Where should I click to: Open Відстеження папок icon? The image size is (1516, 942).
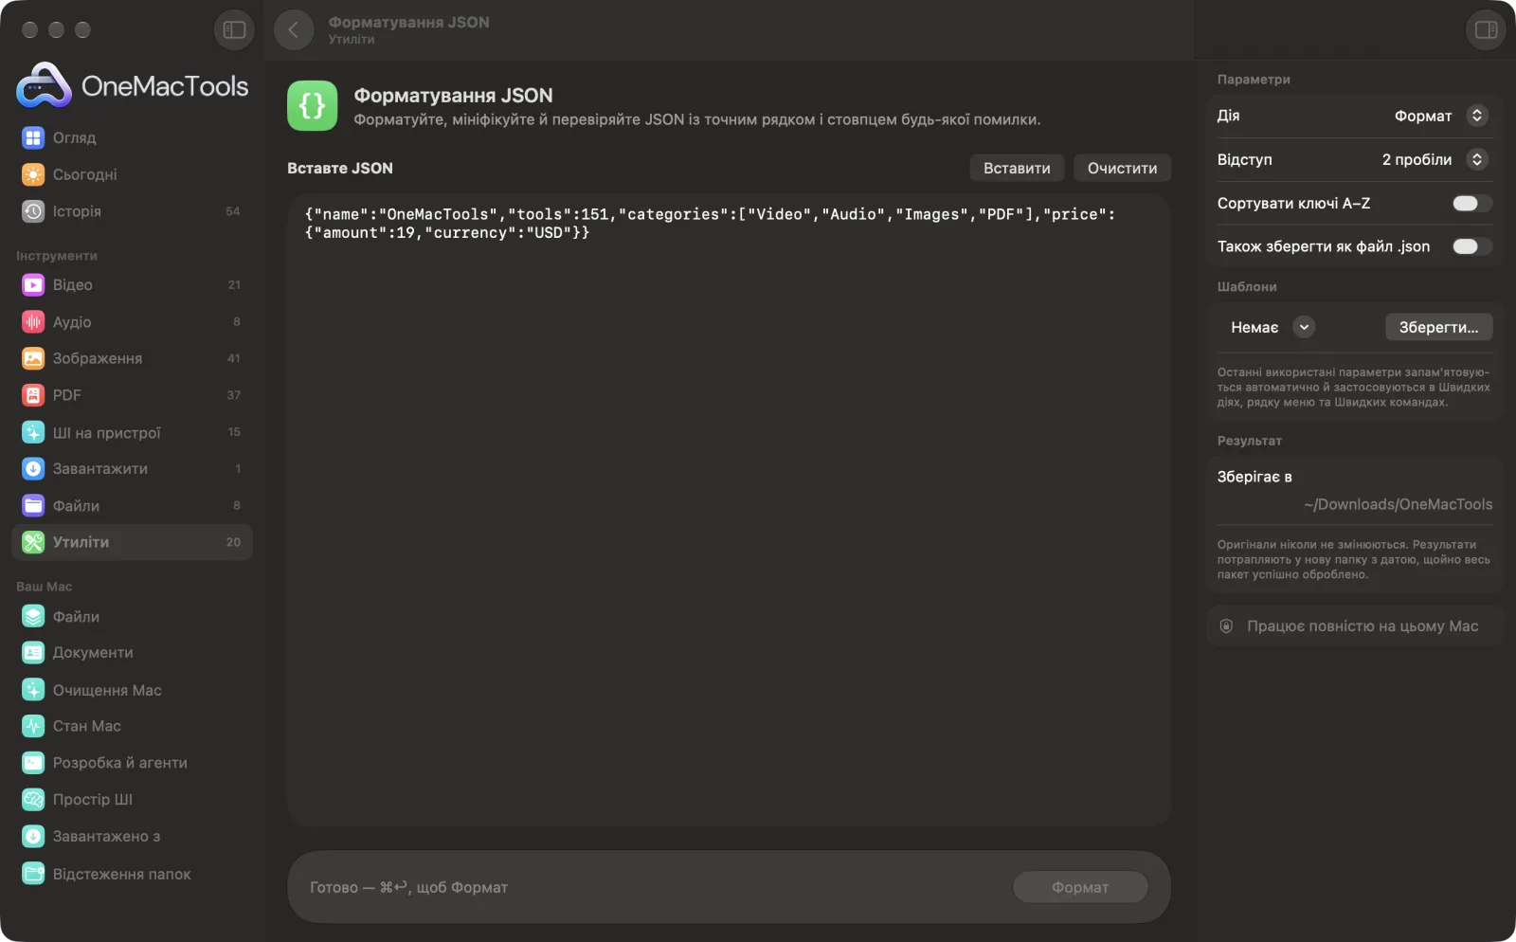33,874
